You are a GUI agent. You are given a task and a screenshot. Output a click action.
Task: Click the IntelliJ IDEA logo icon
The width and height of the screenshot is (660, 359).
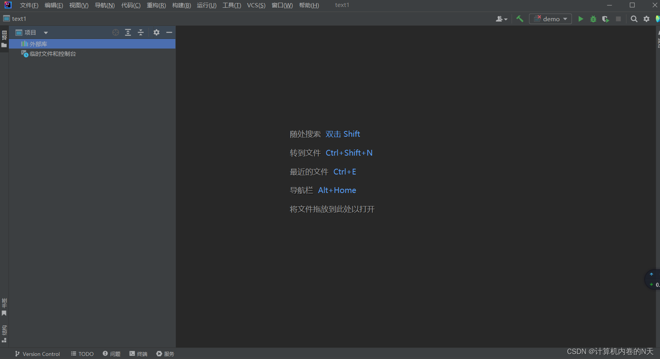pyautogui.click(x=8, y=5)
